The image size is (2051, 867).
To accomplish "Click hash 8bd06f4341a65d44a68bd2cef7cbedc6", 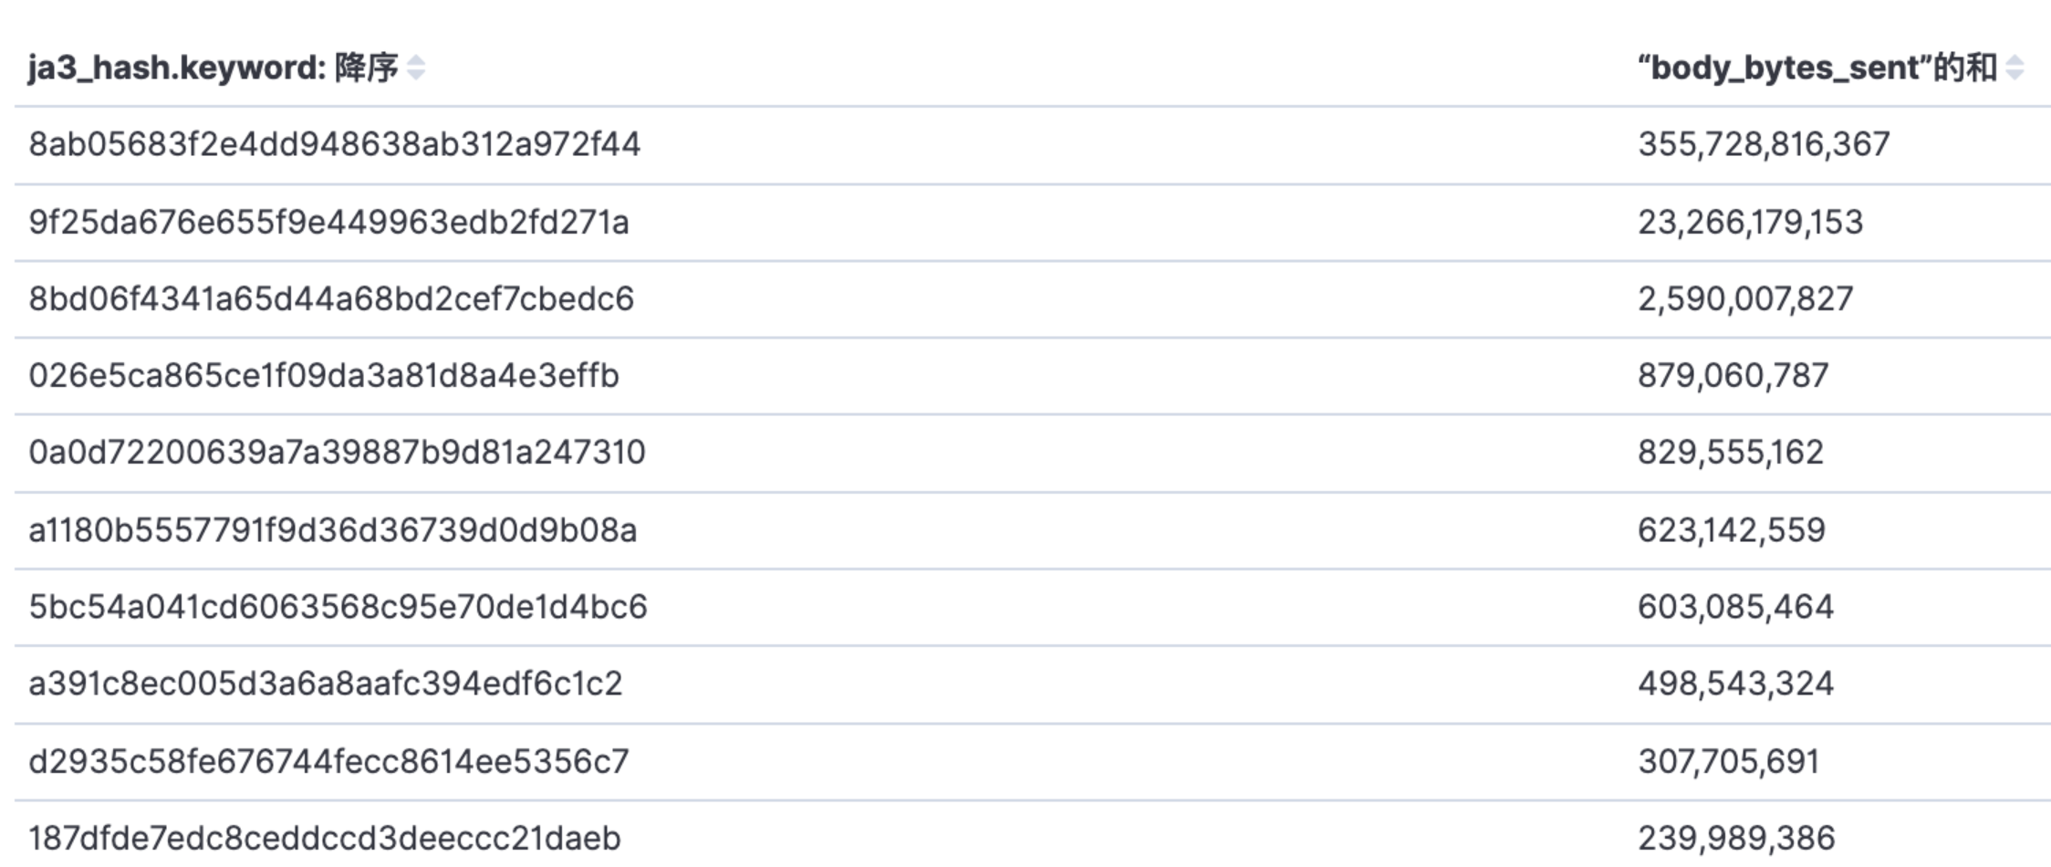I will (x=331, y=298).
